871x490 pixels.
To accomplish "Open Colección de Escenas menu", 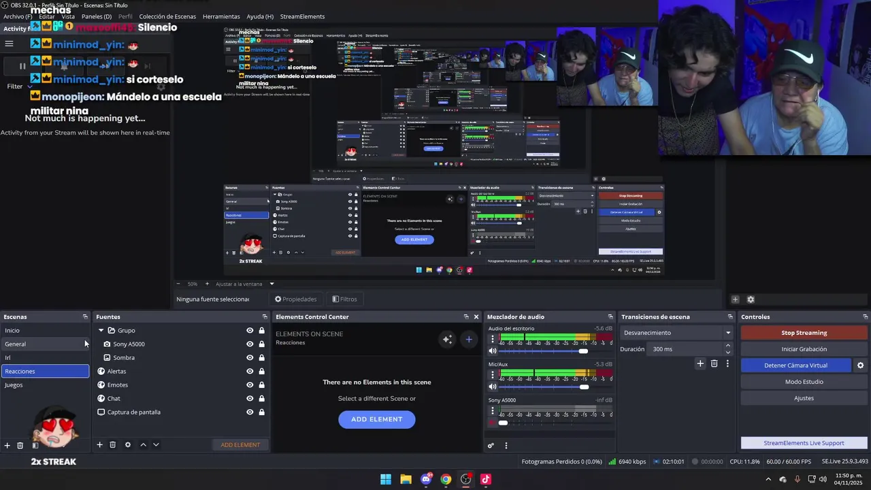I will pyautogui.click(x=167, y=16).
